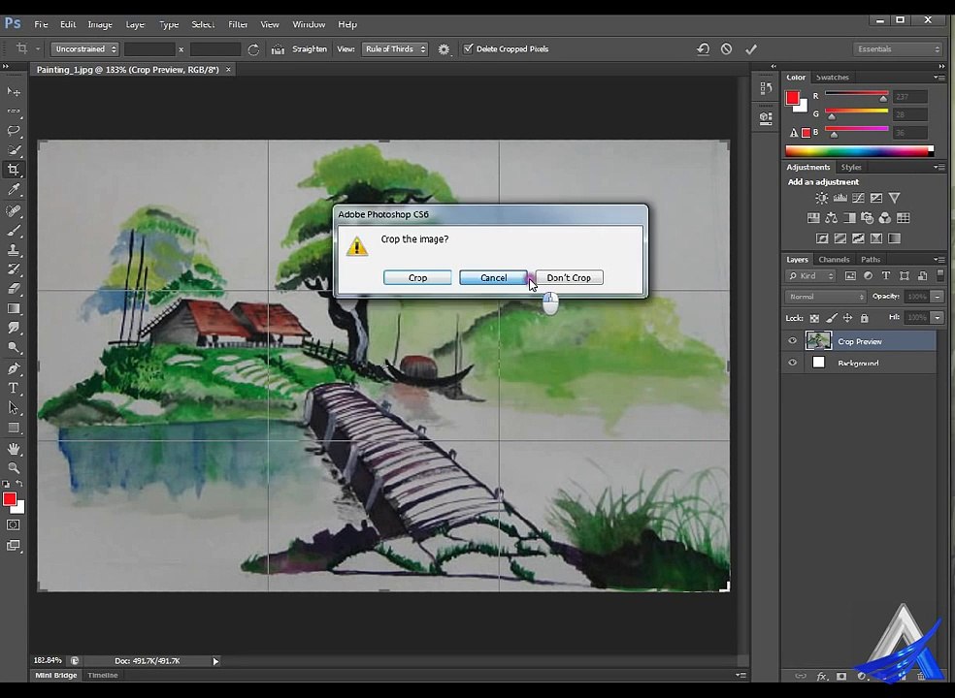Click the color spectrum ramp
The image size is (955, 698).
[859, 151]
